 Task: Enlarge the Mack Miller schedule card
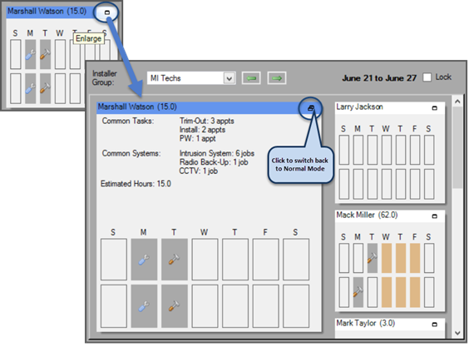pyautogui.click(x=435, y=216)
